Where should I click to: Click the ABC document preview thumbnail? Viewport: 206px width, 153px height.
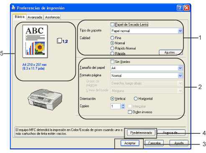pyautogui.click(x=35, y=41)
